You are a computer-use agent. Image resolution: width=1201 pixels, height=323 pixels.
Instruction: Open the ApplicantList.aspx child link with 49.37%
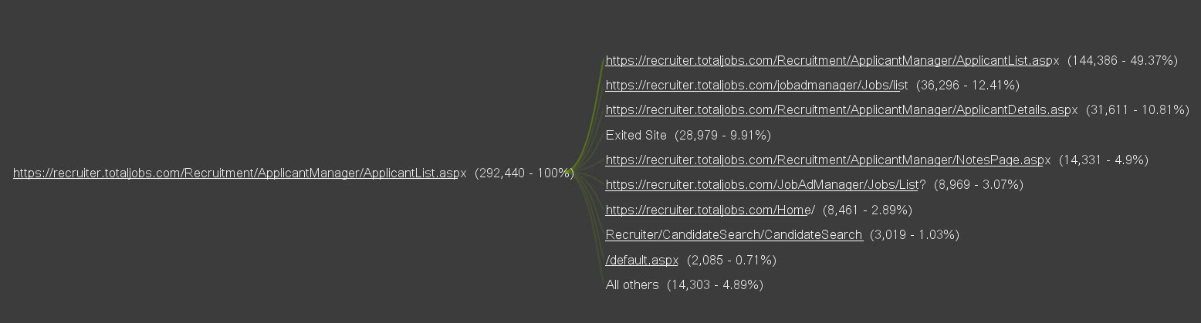[x=832, y=61]
